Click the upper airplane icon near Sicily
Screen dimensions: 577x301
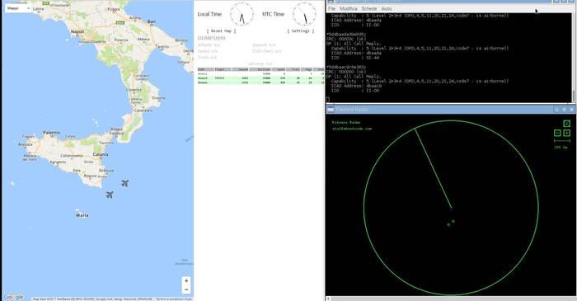click(x=124, y=183)
